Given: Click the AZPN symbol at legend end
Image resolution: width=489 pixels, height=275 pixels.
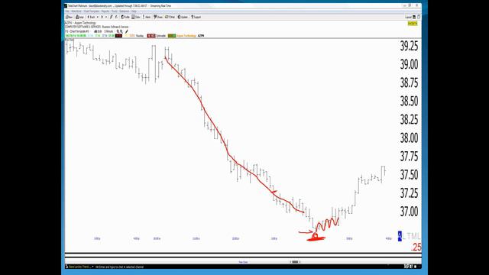Looking at the screenshot, I should click(x=201, y=36).
